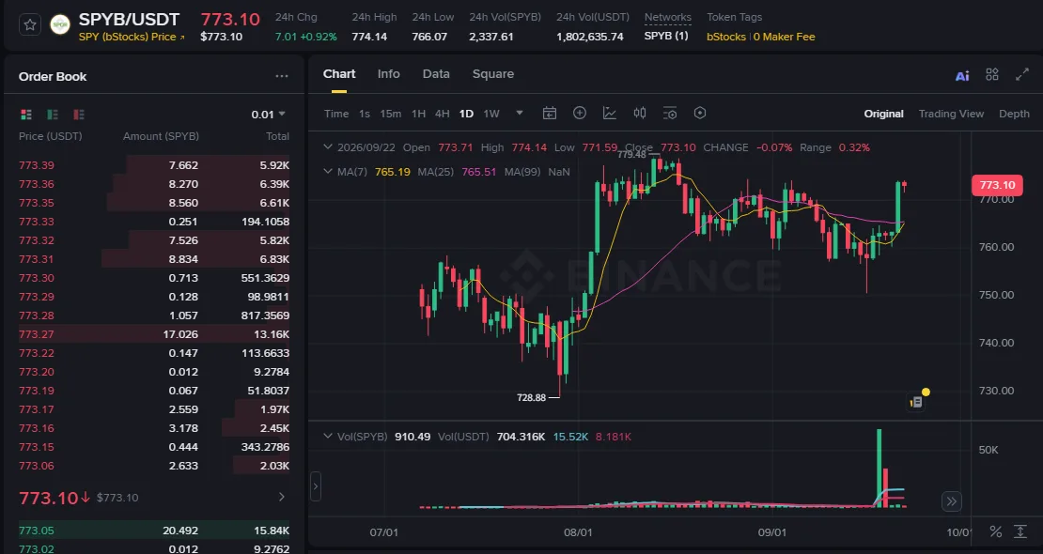Expand current price details arrow in order book

[281, 497]
